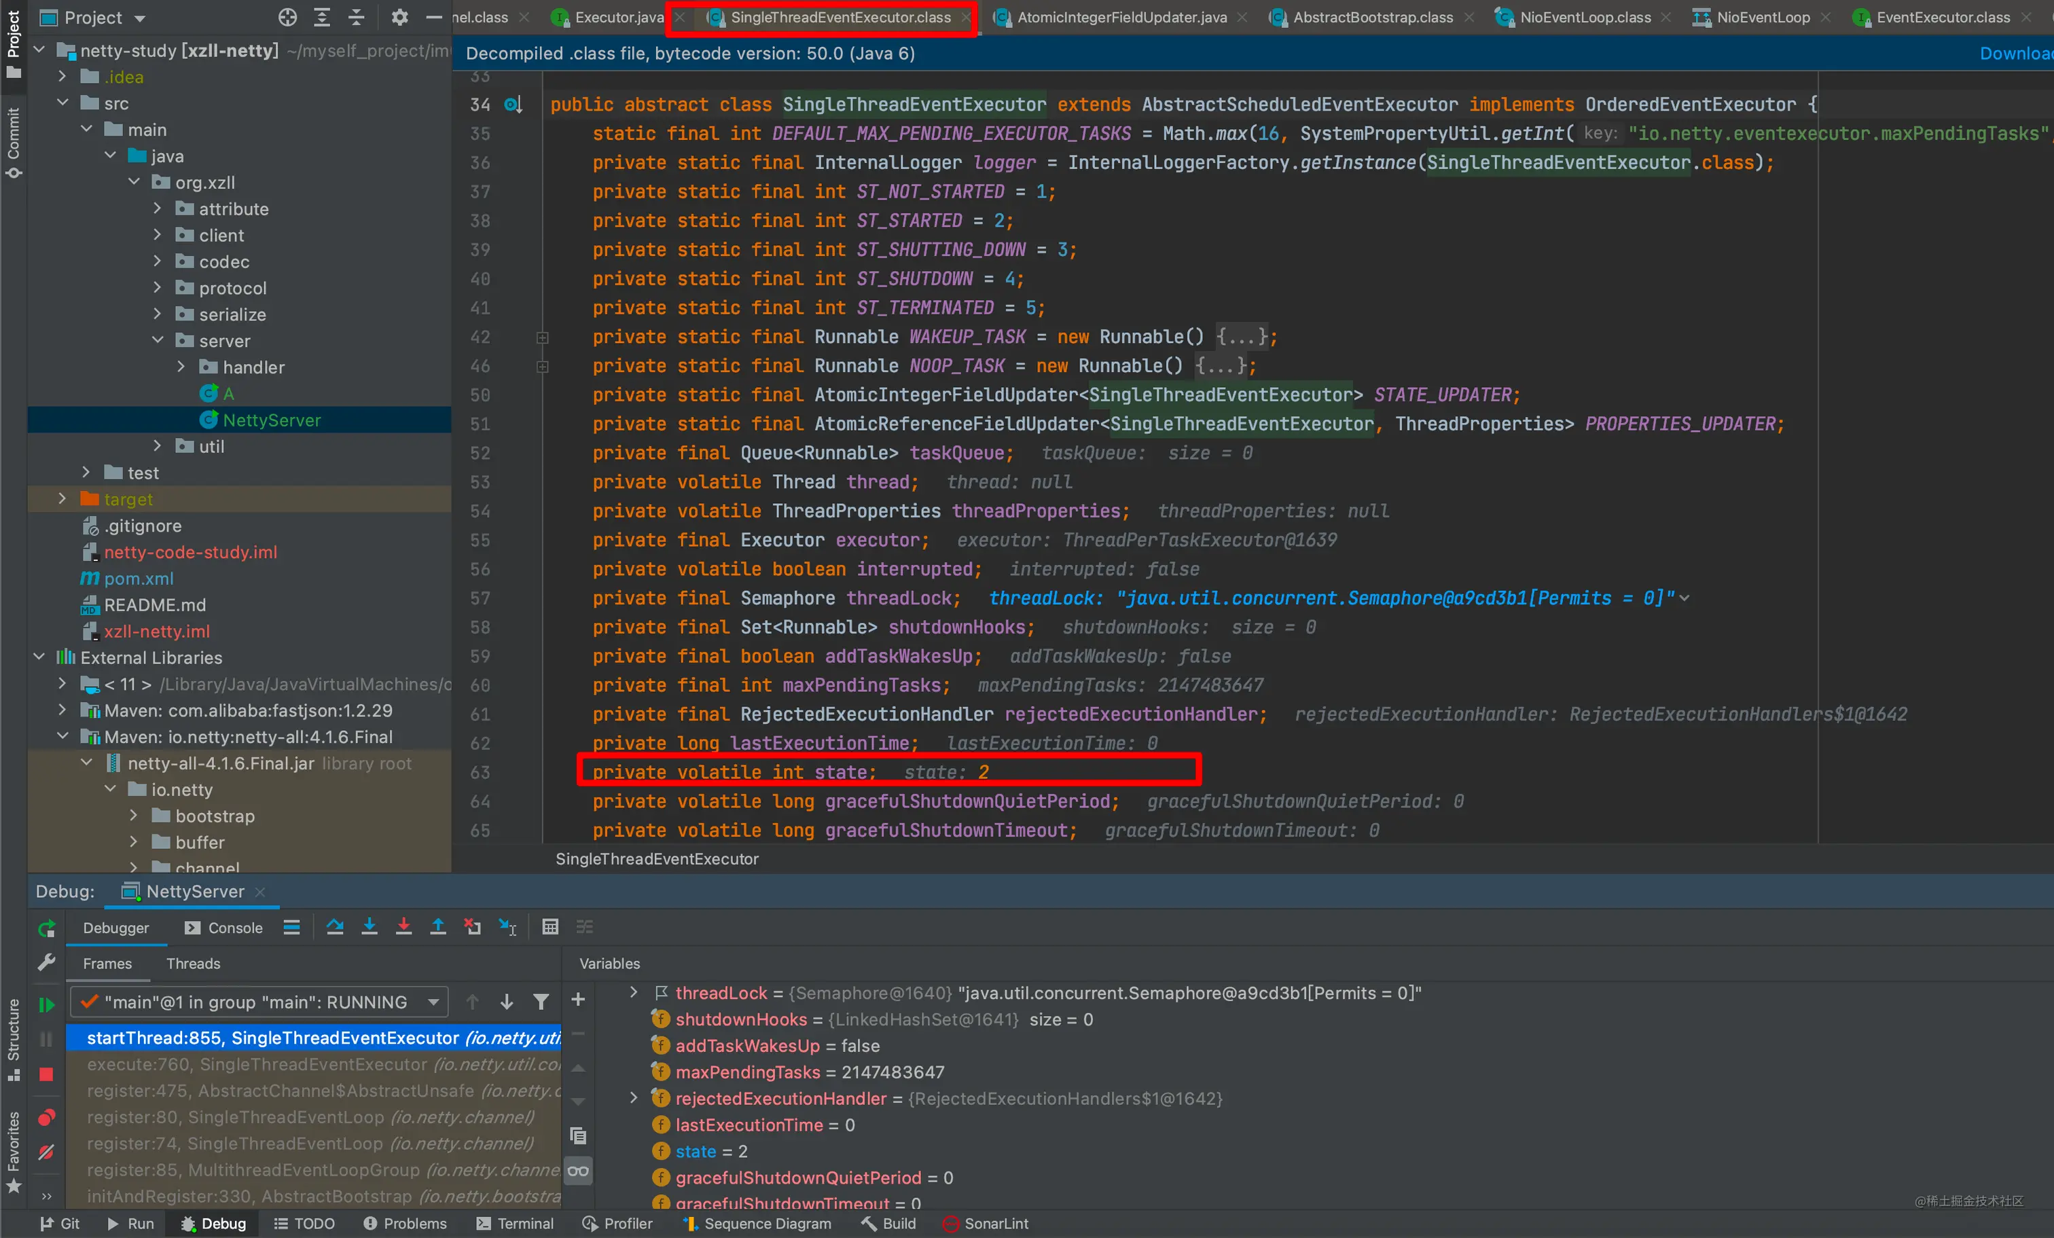
Task: Click the threadLock inline value dropdown chevron
Action: [1684, 598]
